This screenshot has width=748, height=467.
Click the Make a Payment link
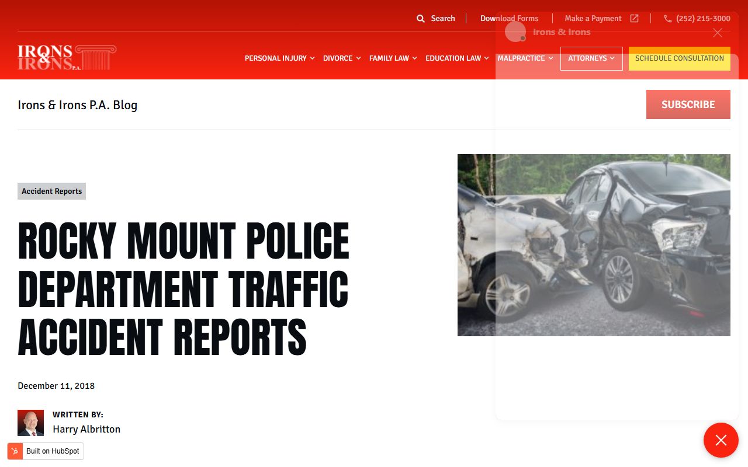pos(593,19)
